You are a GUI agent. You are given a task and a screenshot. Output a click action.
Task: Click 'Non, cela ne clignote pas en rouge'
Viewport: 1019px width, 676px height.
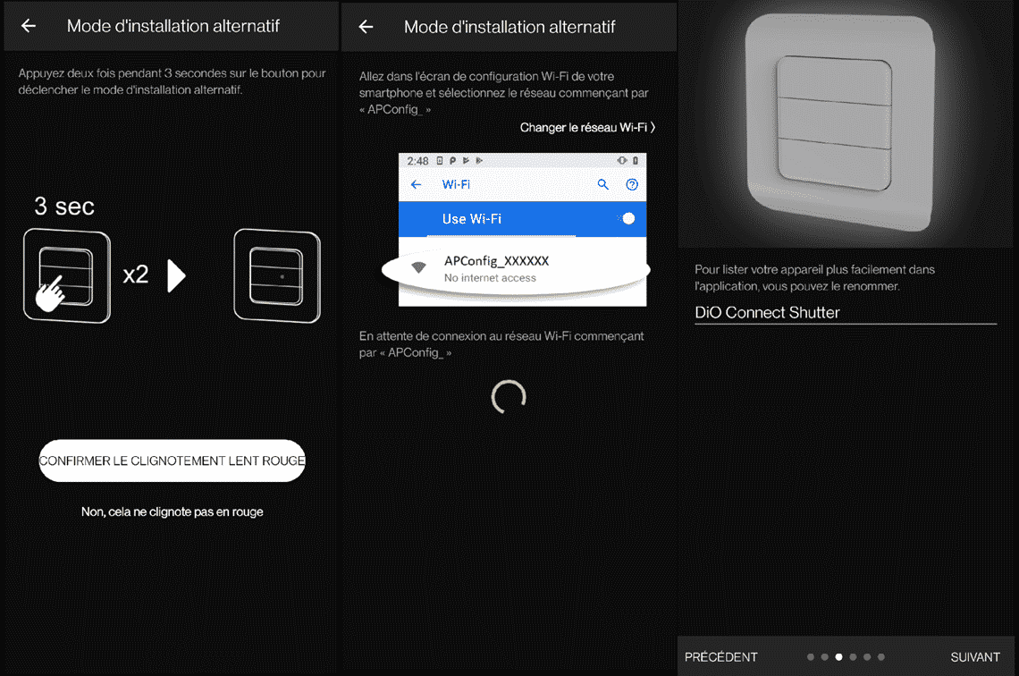pos(173,511)
